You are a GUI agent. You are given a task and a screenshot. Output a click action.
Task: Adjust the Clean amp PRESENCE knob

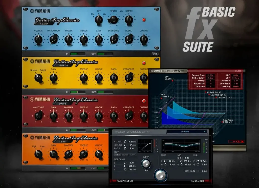tap(114, 39)
